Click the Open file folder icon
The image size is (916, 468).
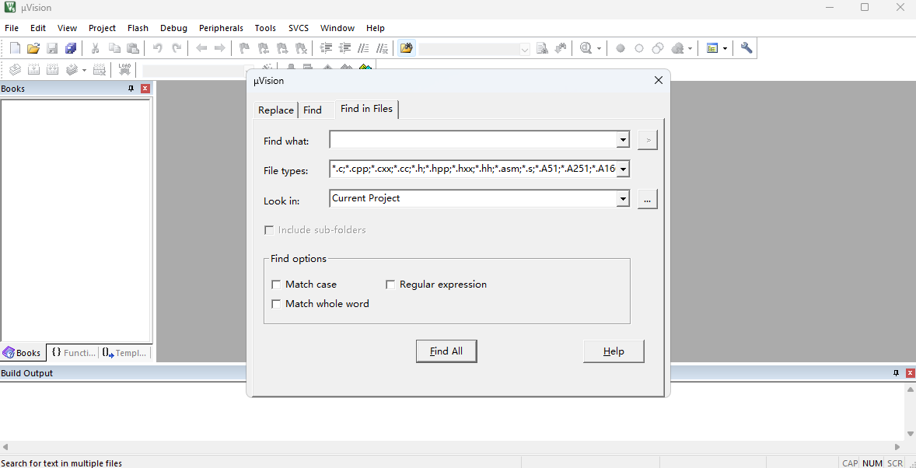click(x=33, y=48)
